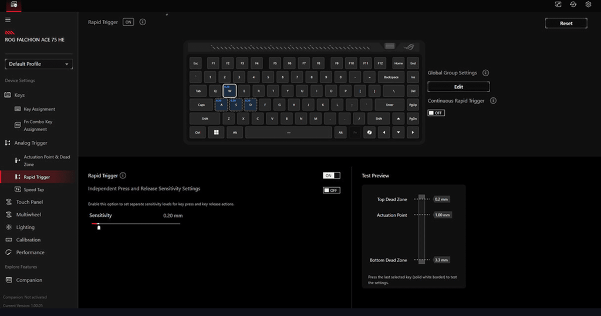Click the display switch icon top right
The image size is (601, 316).
(x=558, y=4)
